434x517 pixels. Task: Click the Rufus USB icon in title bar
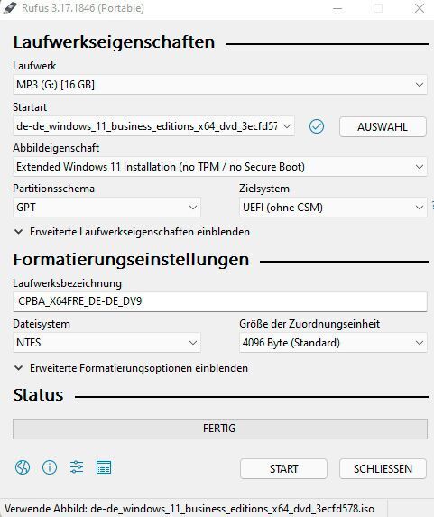point(10,8)
